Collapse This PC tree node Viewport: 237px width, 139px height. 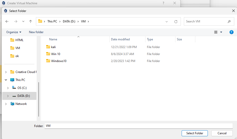pos(6,80)
